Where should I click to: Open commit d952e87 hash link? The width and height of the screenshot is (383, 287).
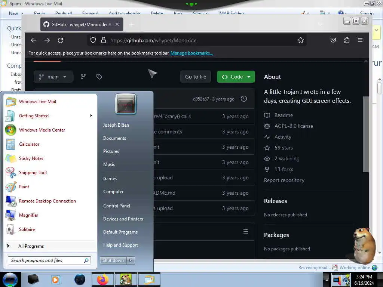(x=201, y=99)
